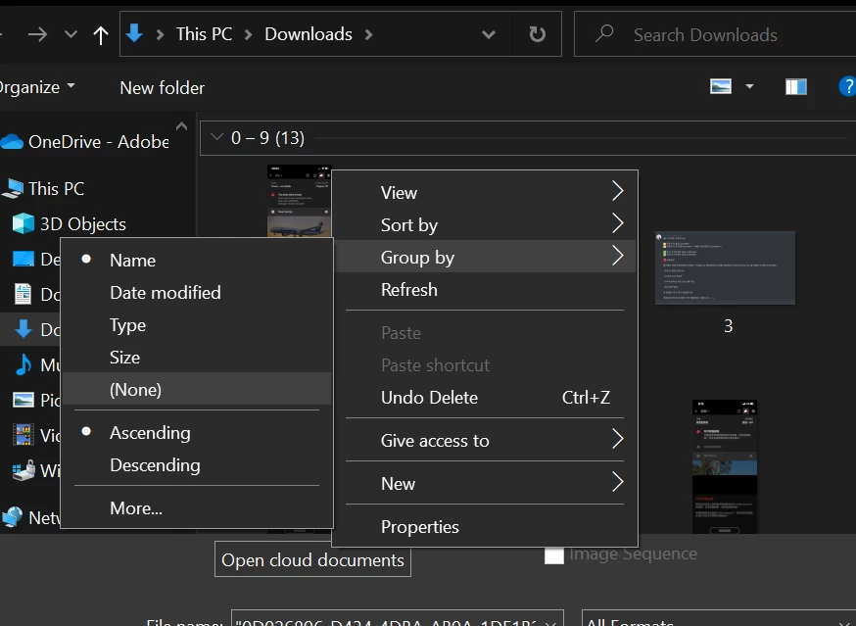The width and height of the screenshot is (856, 626).
Task: Open More... grouping options
Action: 197,508
